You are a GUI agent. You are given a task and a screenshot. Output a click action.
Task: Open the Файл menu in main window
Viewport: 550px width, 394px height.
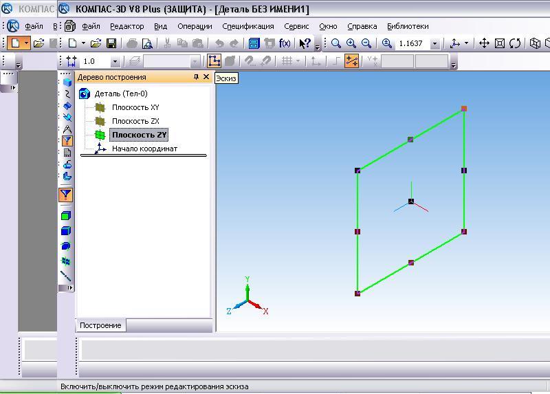tap(91, 26)
